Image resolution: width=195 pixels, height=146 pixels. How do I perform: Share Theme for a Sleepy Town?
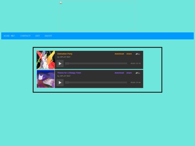[129, 73]
